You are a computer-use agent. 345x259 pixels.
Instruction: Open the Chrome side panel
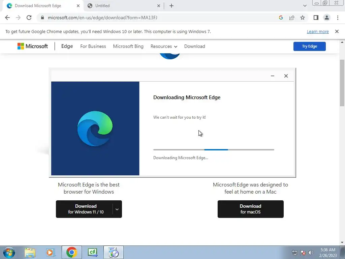tap(316, 18)
